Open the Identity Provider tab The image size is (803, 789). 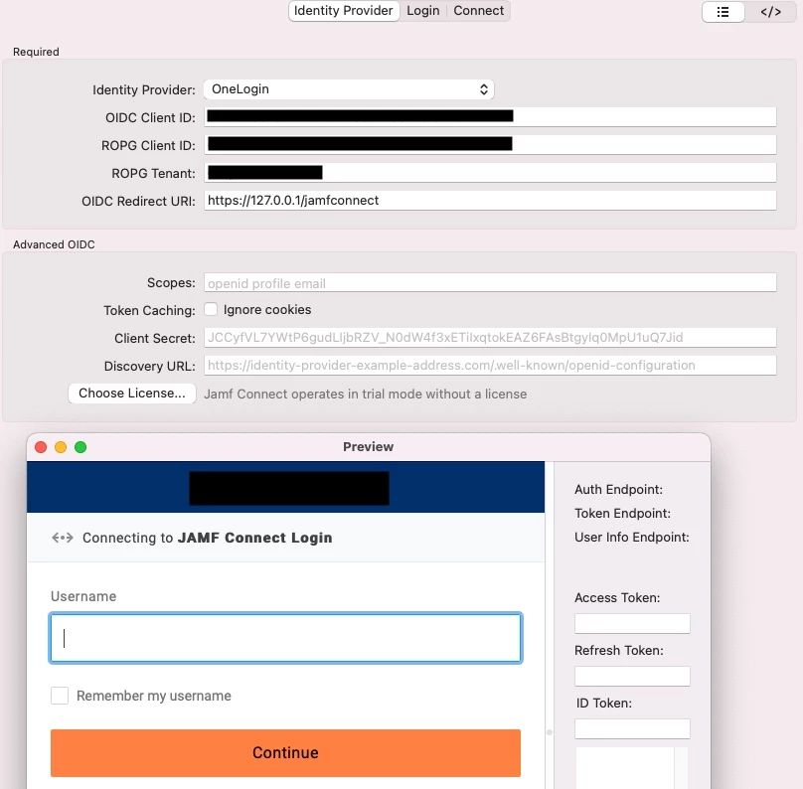(344, 11)
